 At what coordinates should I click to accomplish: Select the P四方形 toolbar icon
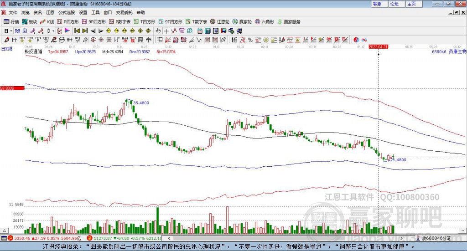tap(68, 22)
